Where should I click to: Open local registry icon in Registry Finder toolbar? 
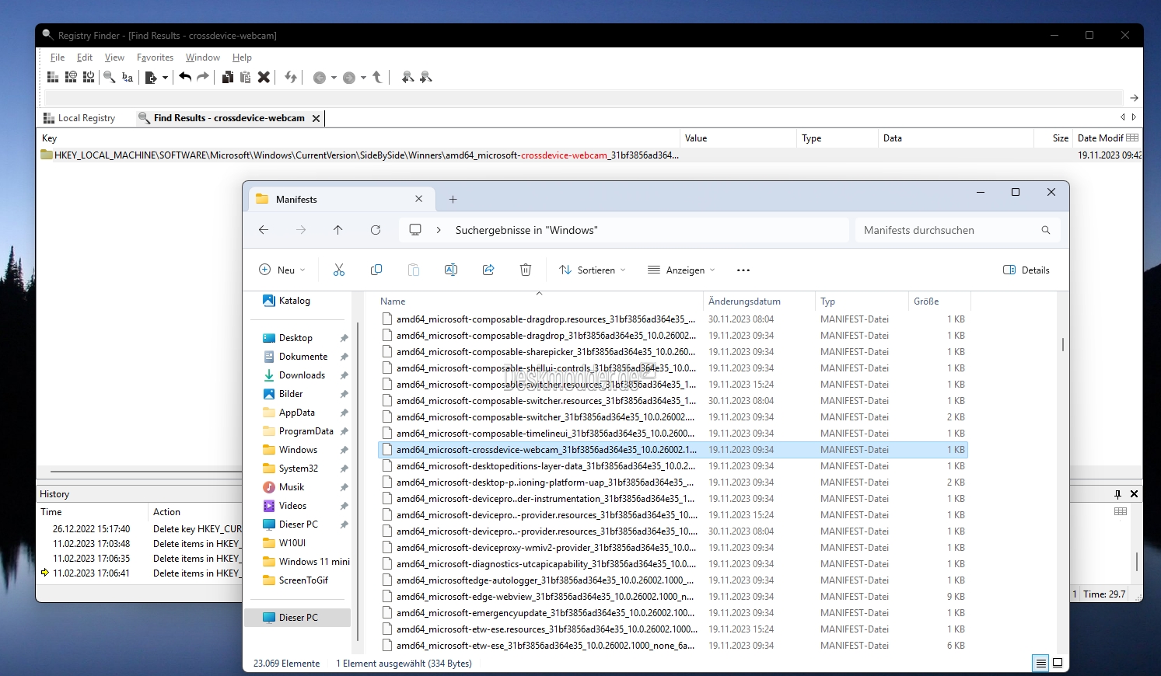pos(53,77)
